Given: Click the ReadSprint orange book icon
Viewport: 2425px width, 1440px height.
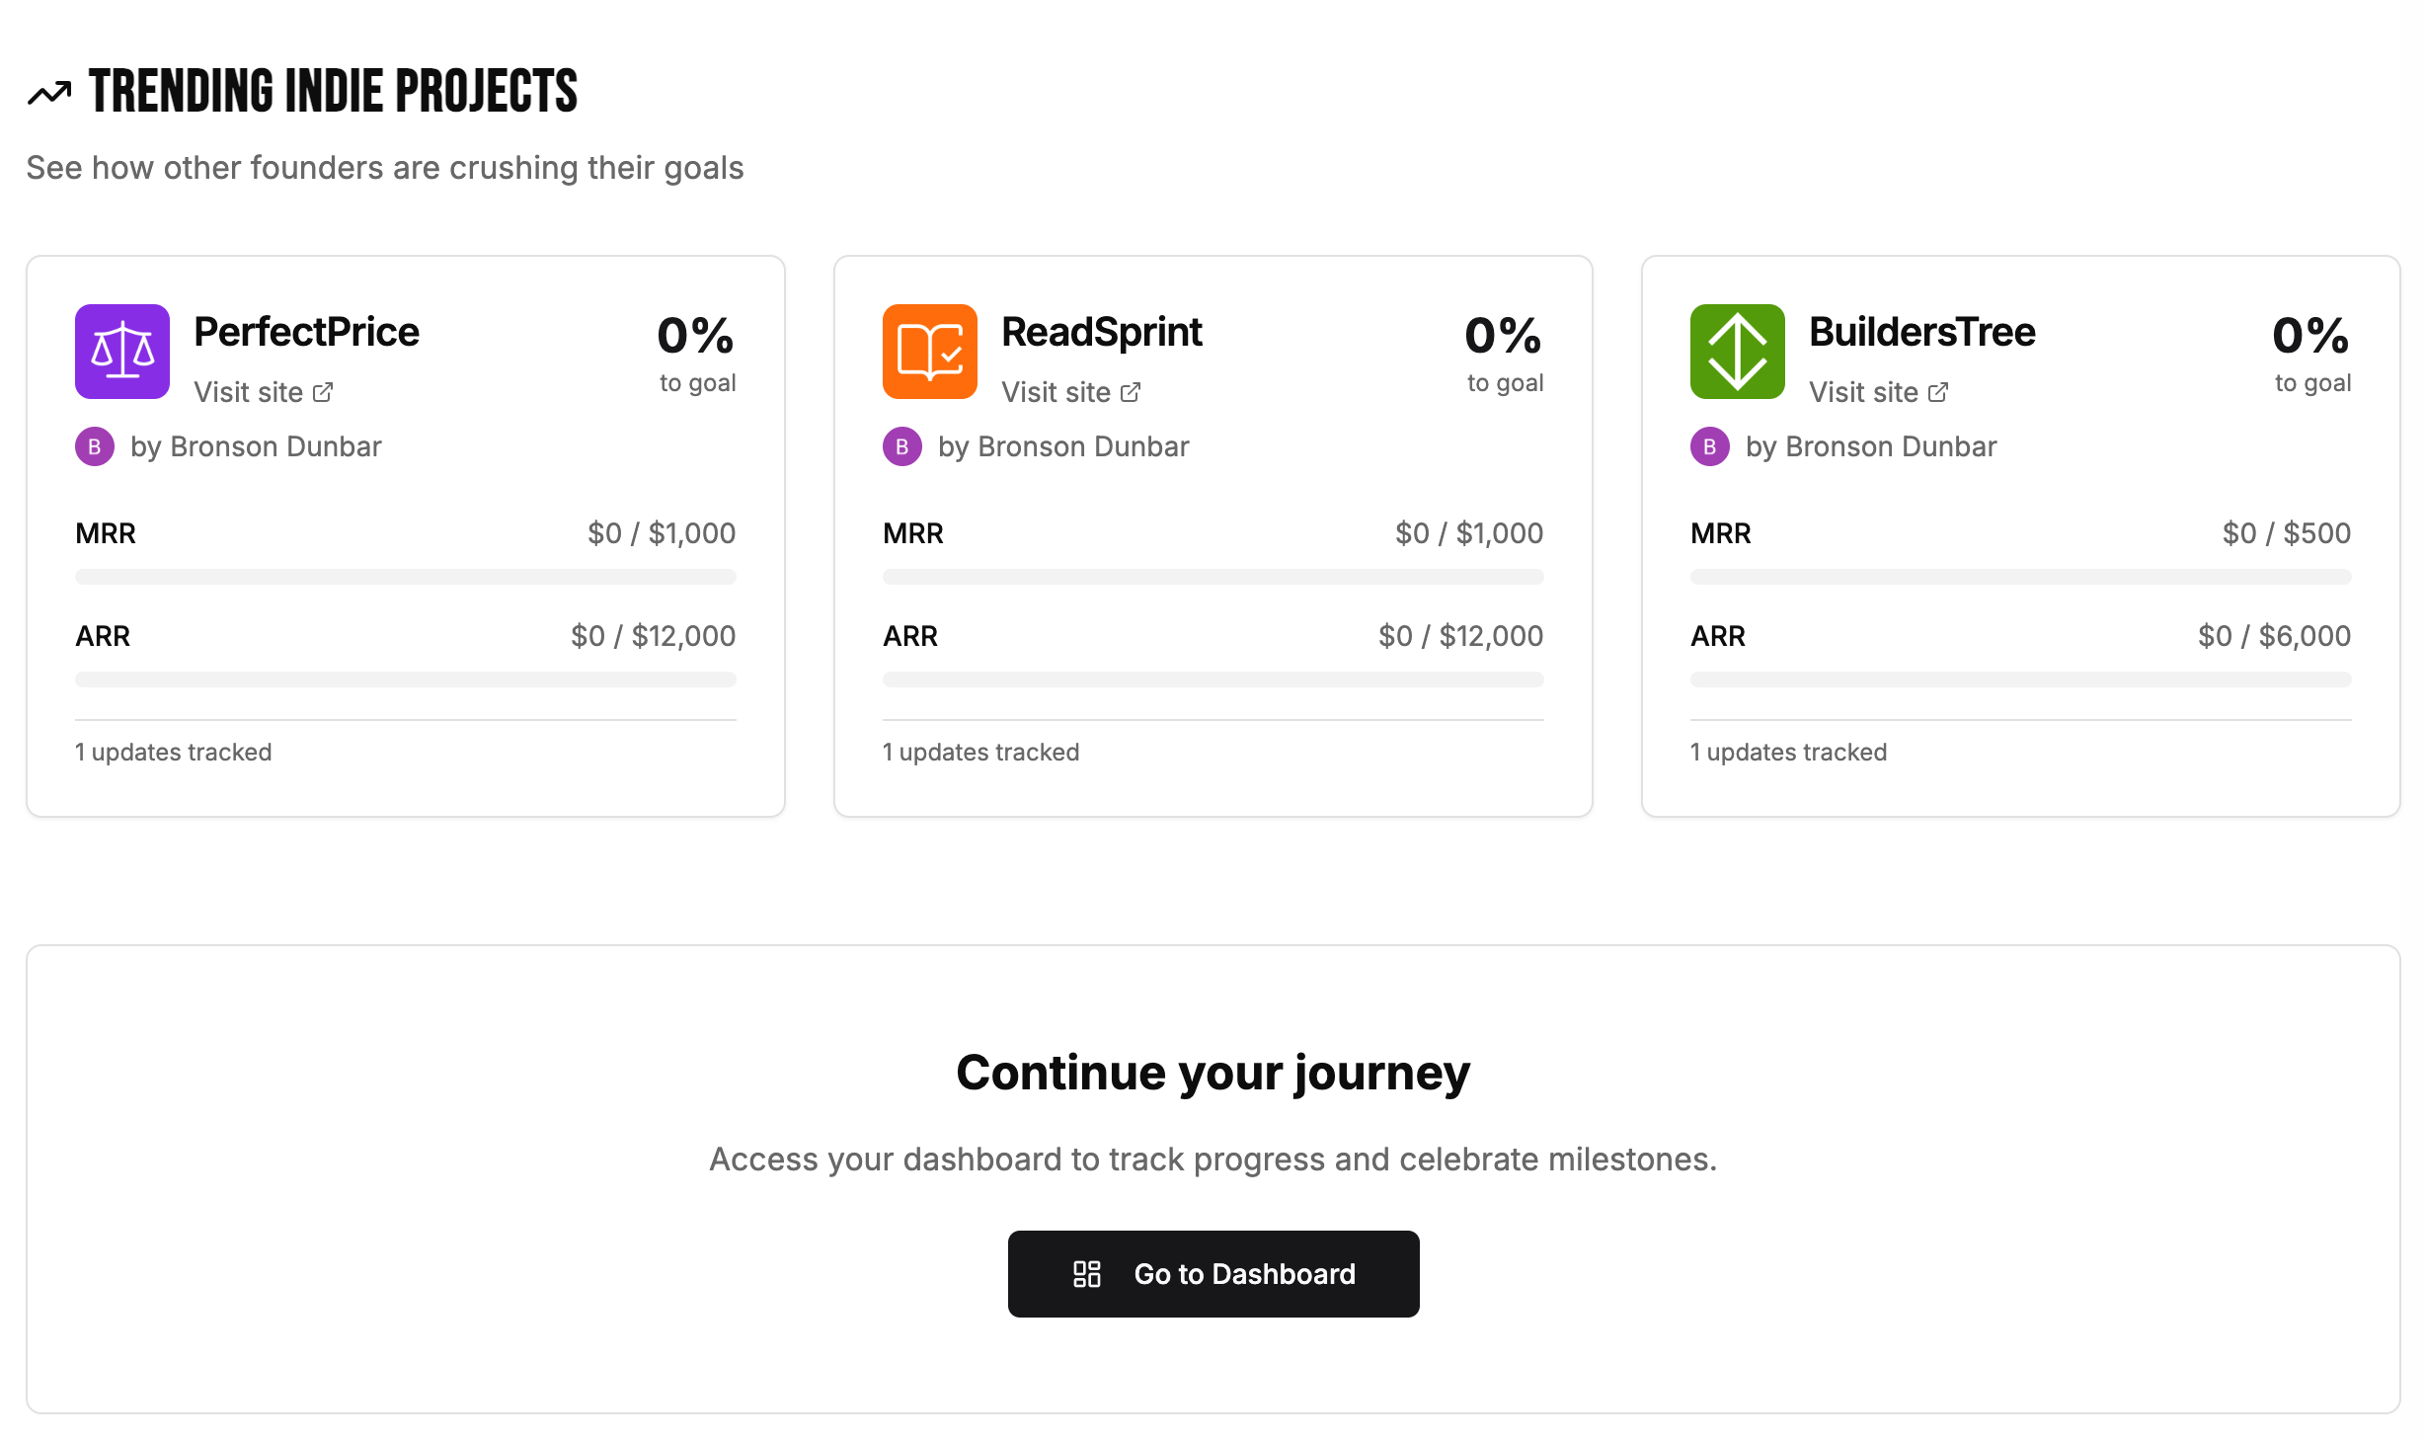Looking at the screenshot, I should click(930, 352).
